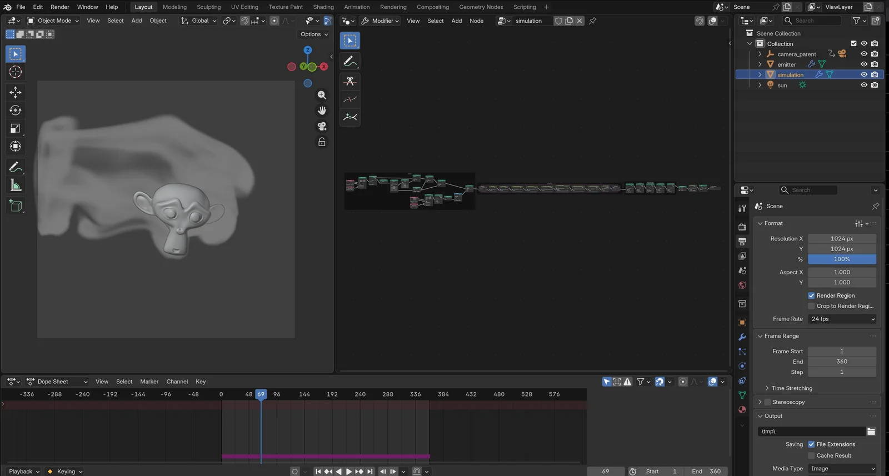Jump to the last frame
Screen dimensions: 889x476
(x=370, y=472)
